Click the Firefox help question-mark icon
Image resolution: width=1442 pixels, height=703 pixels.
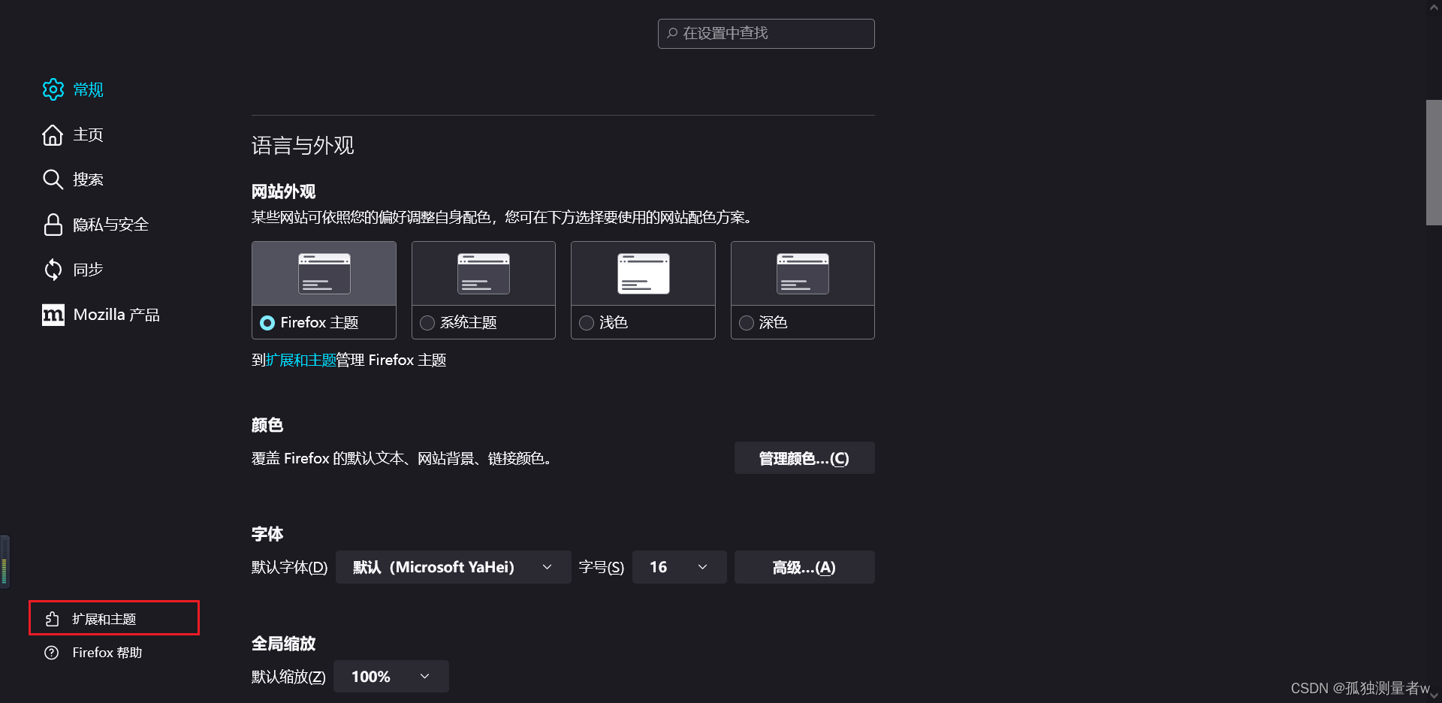[52, 653]
